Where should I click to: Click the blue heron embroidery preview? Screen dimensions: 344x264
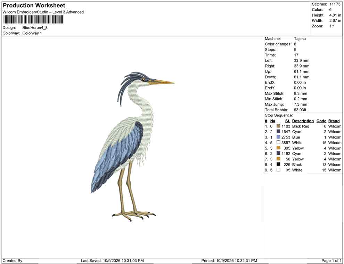click(x=132, y=147)
